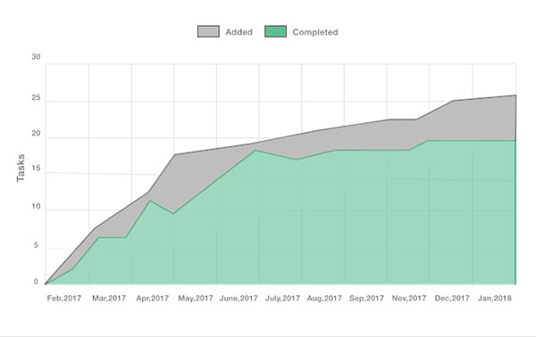Click the 30 value on y-axis
The width and height of the screenshot is (536, 337).
(36, 57)
